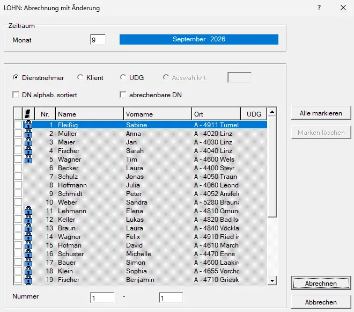Image resolution: width=354 pixels, height=312 pixels.
Task: Click 'A - 4600 Wels' location cell
Action: 214,159
